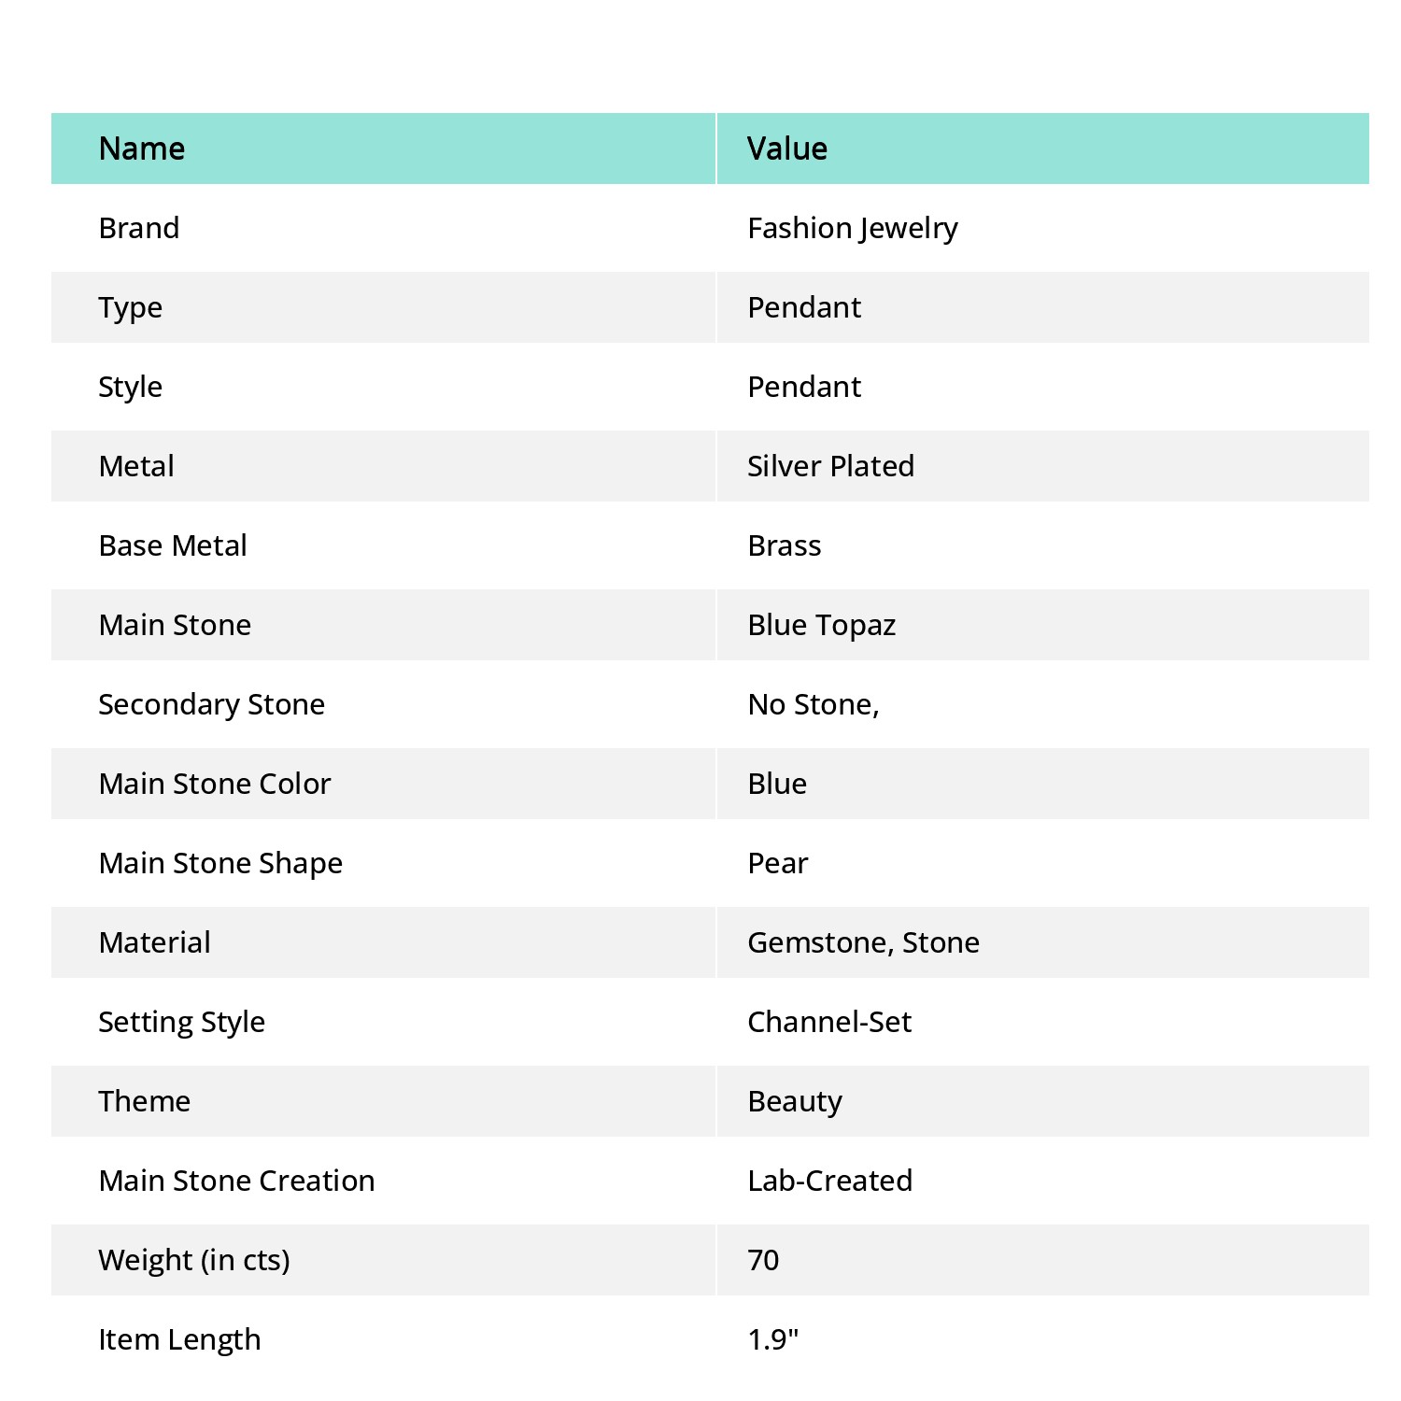The image size is (1401, 1401).
Task: Click the Gemstone, Stone value
Action: point(864,942)
